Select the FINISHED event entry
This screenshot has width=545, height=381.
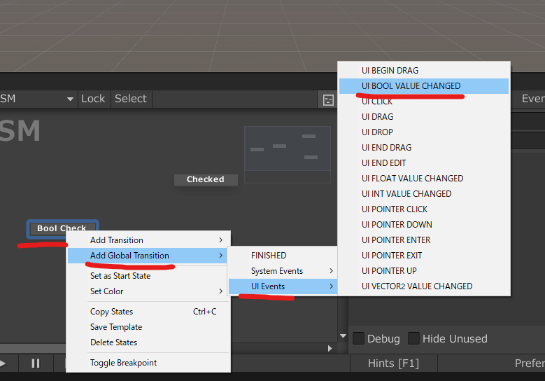269,256
